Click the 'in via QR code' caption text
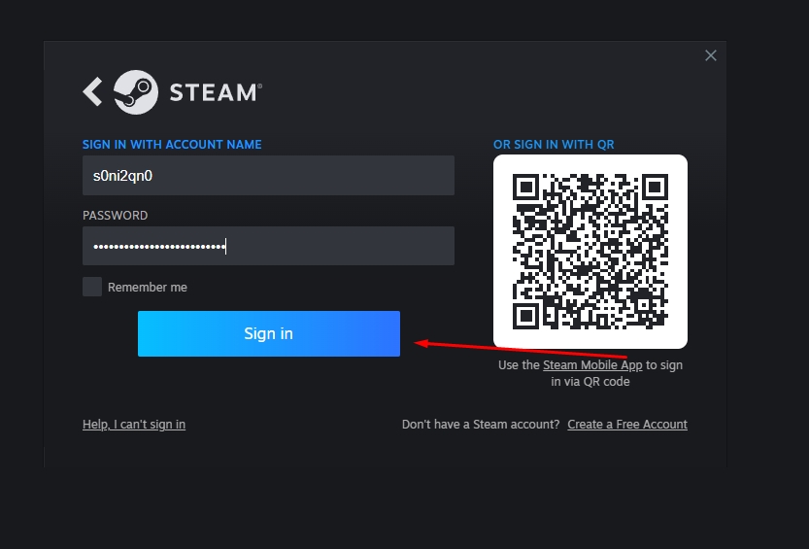 pos(590,382)
